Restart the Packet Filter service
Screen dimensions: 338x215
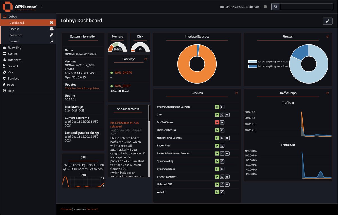coord(222,146)
